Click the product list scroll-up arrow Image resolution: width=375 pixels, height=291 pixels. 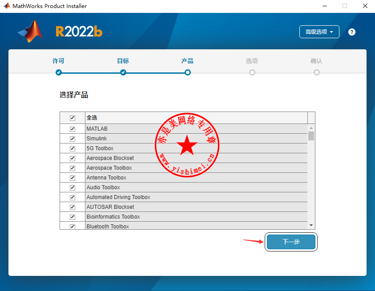tap(311, 128)
